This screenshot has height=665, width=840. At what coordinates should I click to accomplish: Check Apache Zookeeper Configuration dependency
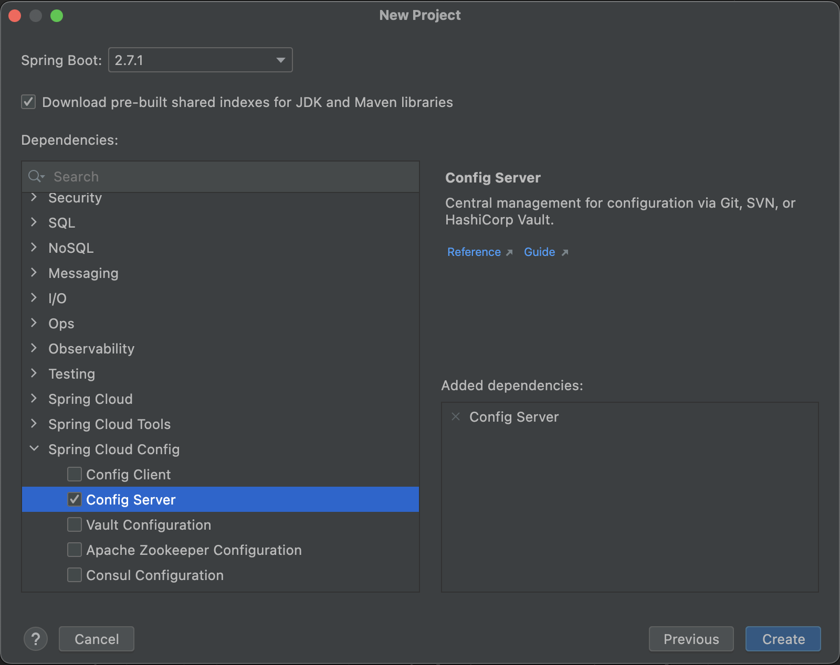[x=75, y=550]
